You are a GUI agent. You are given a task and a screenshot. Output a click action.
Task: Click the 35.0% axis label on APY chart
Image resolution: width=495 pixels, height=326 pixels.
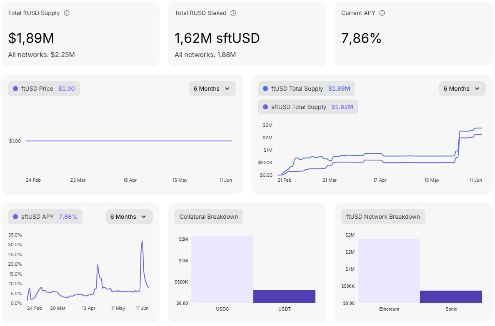point(15,235)
